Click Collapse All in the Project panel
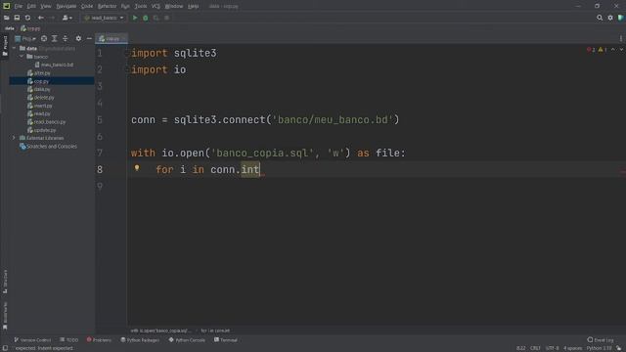The image size is (626, 352). pos(66,39)
